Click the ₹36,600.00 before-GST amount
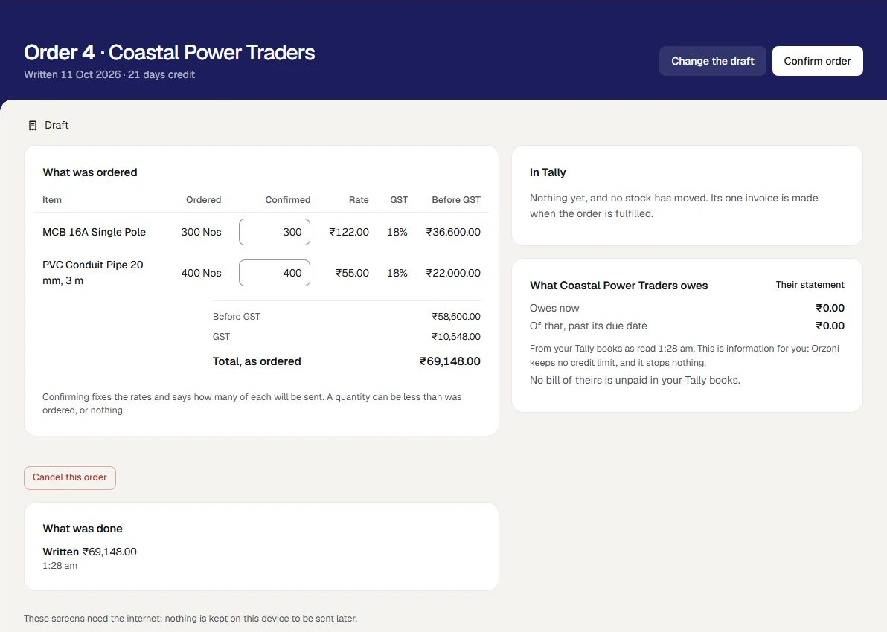This screenshot has height=632, width=887. 453,232
